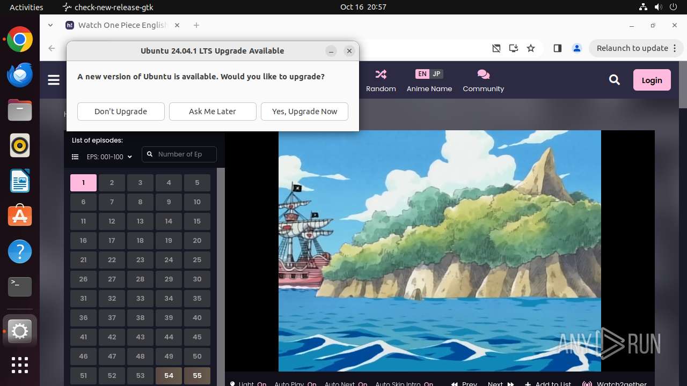Open Settings gear in the dock
The image size is (687, 386).
(x=20, y=332)
